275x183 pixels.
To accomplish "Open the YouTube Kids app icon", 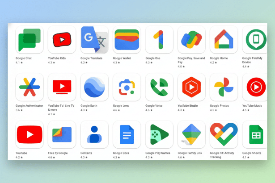I will 62,40.
